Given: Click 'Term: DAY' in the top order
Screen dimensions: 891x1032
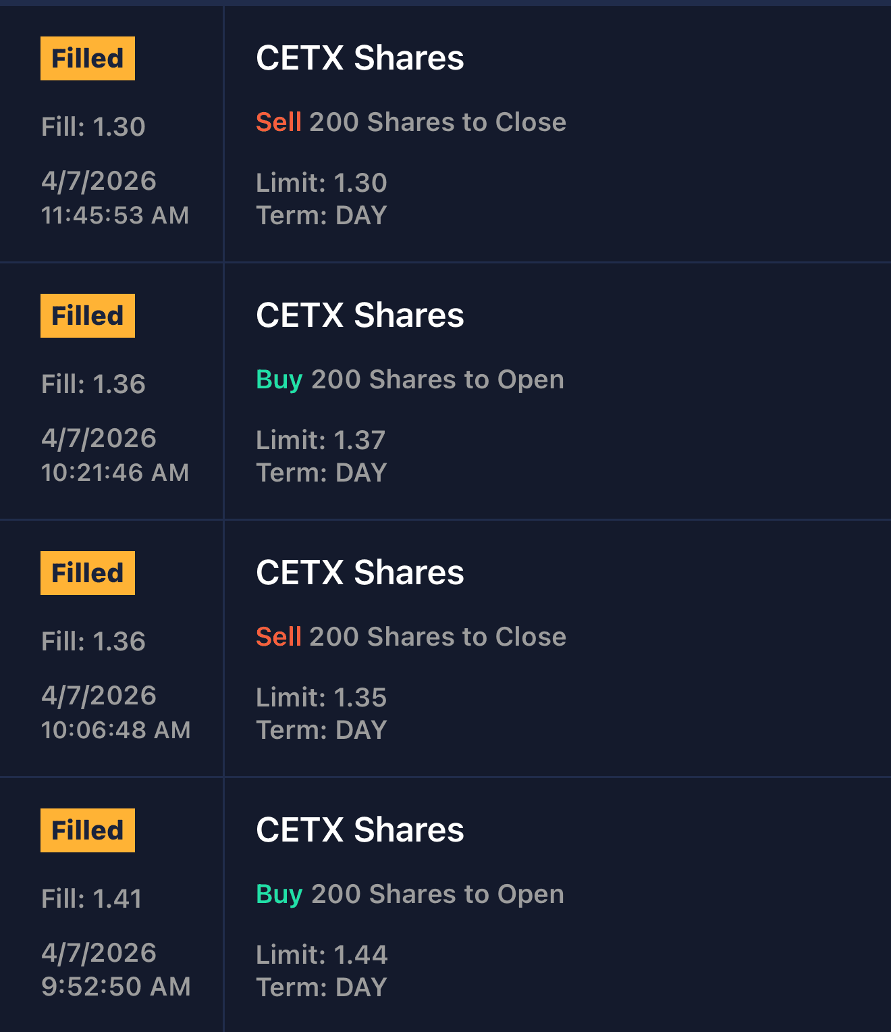Looking at the screenshot, I should (321, 215).
